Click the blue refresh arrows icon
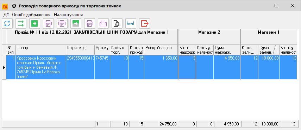Viewport: 301px width, 130px height. pos(7,24)
